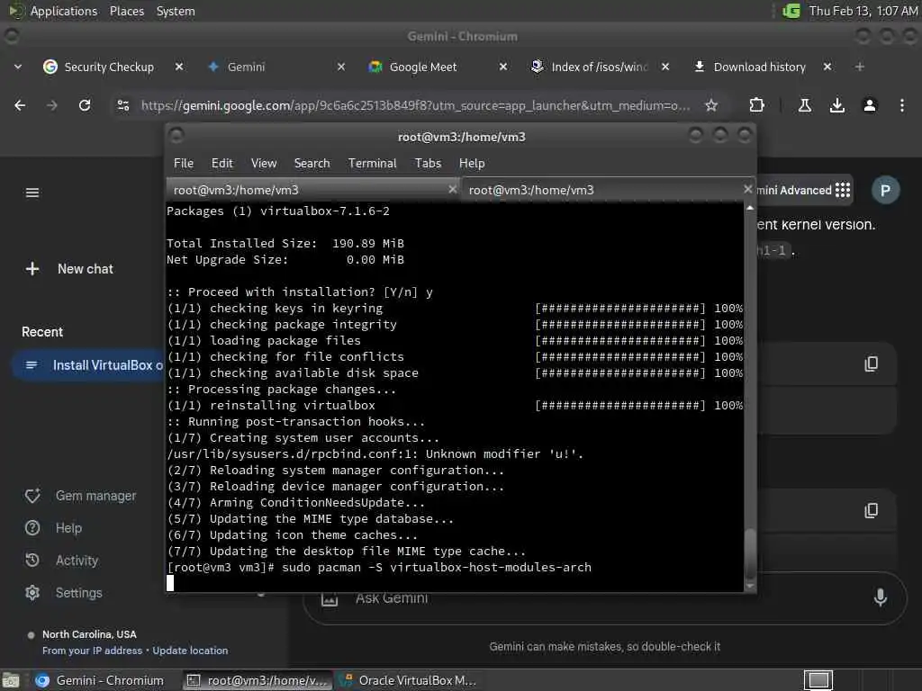Open the terminal Tabs menu

coord(428,164)
